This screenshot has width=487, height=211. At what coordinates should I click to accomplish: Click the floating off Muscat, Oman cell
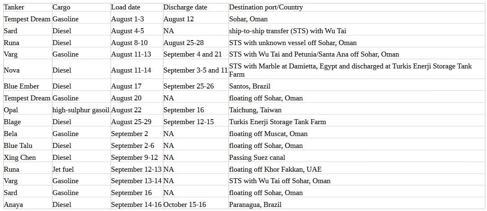click(x=268, y=134)
